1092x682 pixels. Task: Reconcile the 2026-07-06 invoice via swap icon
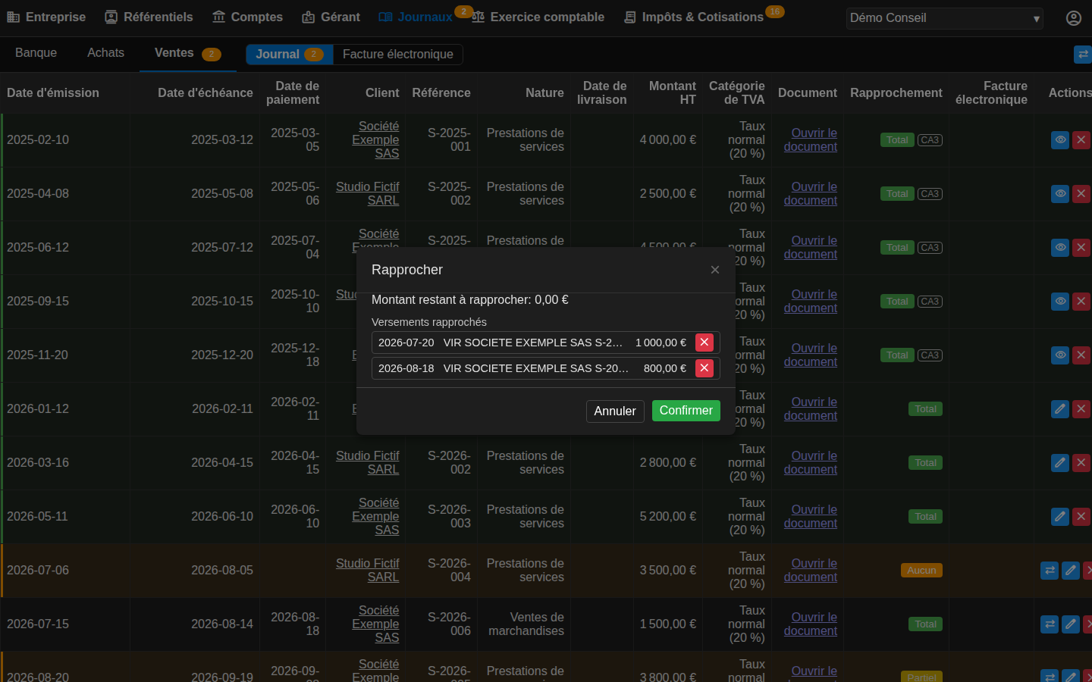pos(1050,571)
